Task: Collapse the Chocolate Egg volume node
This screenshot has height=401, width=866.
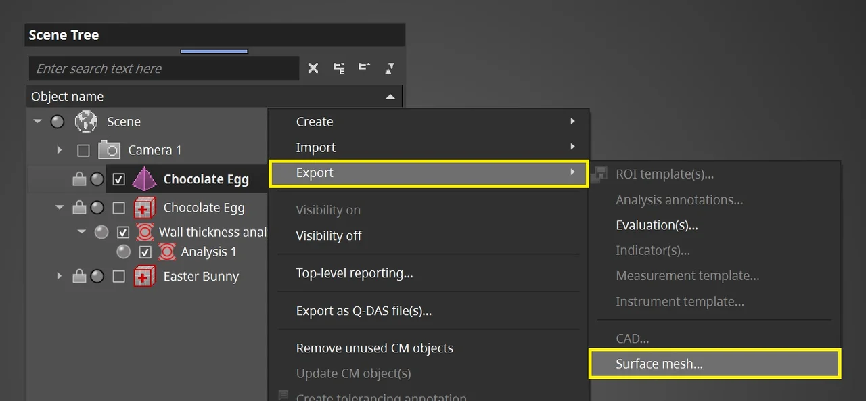Action: (60, 208)
